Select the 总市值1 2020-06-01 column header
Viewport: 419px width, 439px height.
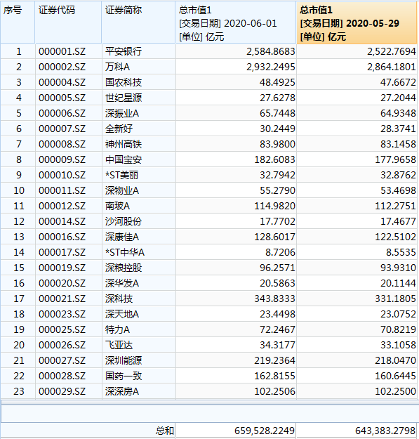click(x=236, y=22)
